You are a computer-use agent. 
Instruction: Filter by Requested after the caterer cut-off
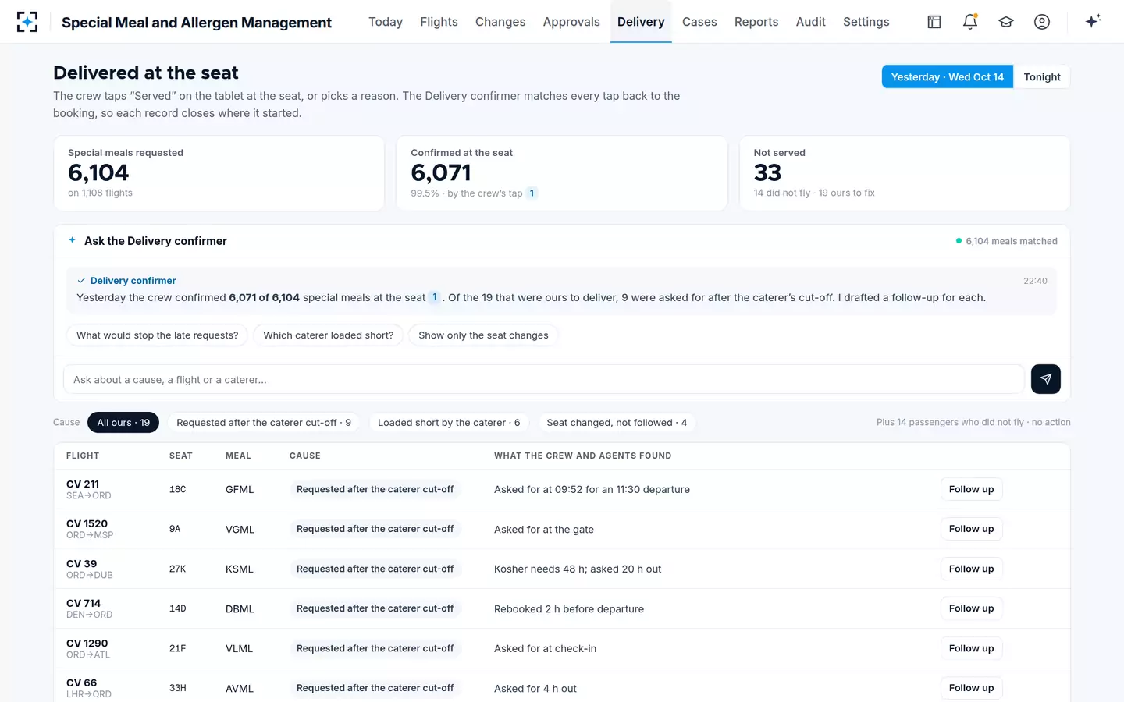pyautogui.click(x=264, y=422)
